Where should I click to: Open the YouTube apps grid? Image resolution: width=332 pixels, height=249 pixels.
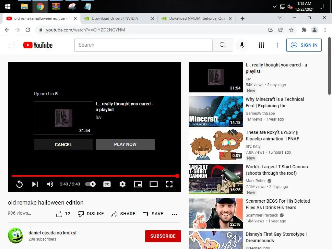point(262,45)
